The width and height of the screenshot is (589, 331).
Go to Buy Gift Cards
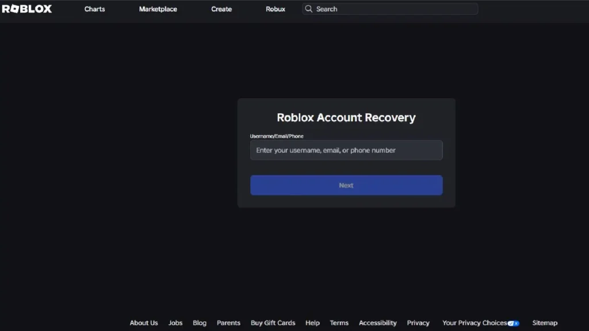(273, 323)
